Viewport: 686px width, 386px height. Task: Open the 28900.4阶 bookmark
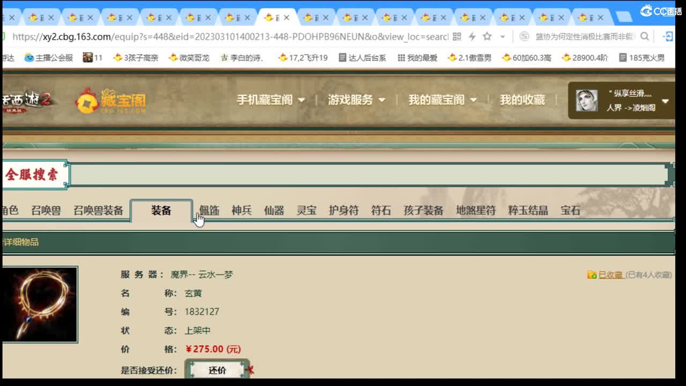click(x=584, y=57)
